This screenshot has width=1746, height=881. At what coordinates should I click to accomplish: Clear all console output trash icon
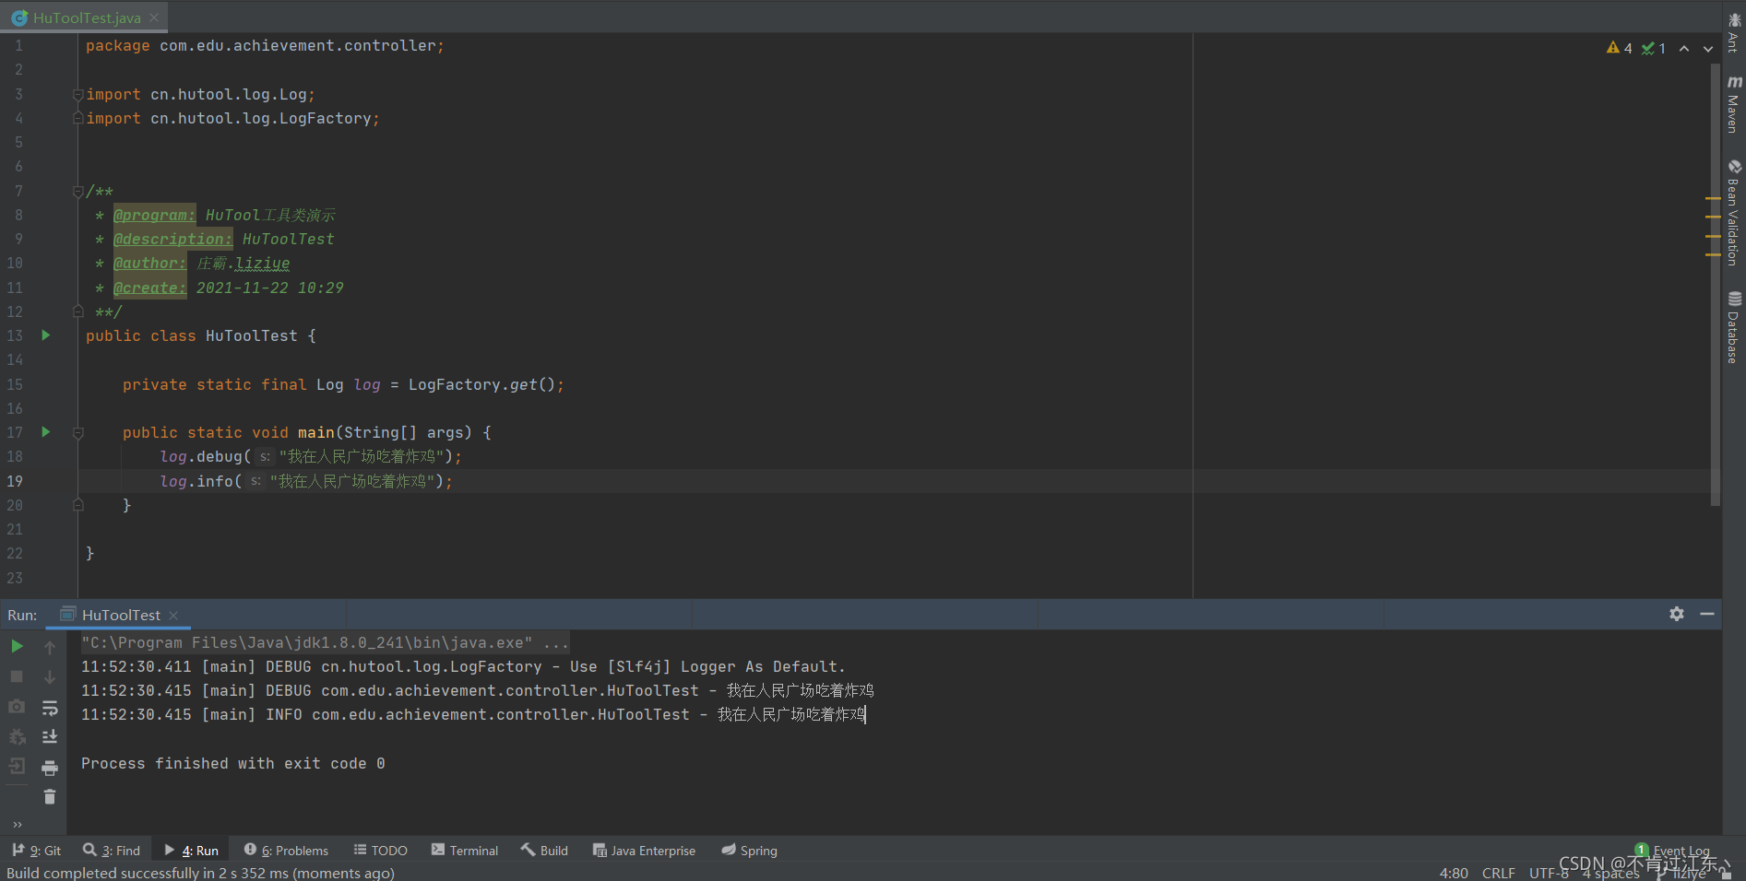tap(50, 796)
